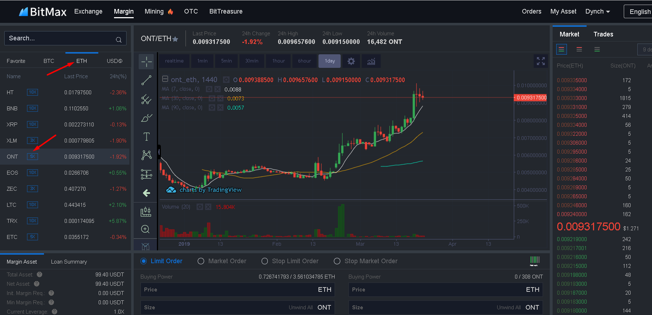Open the Orders page

pyautogui.click(x=532, y=11)
